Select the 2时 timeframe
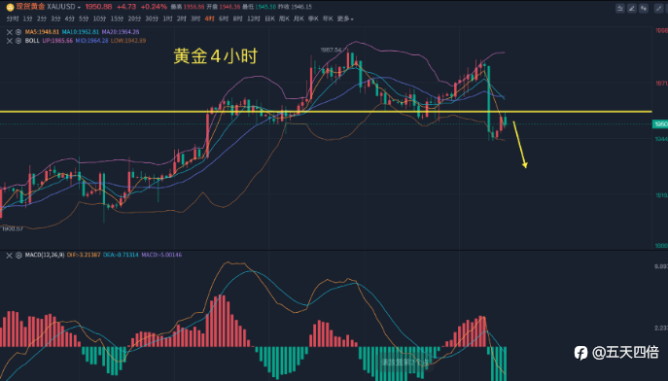The image size is (668, 381). (x=182, y=18)
